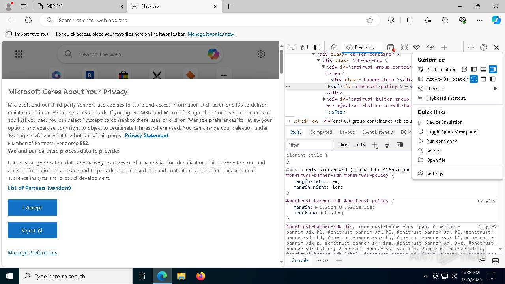Open the Sources bug icon tool

[404, 47]
